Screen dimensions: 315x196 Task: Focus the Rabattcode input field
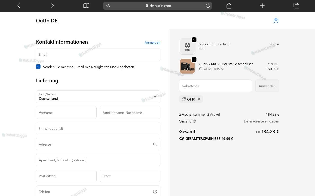click(215, 86)
